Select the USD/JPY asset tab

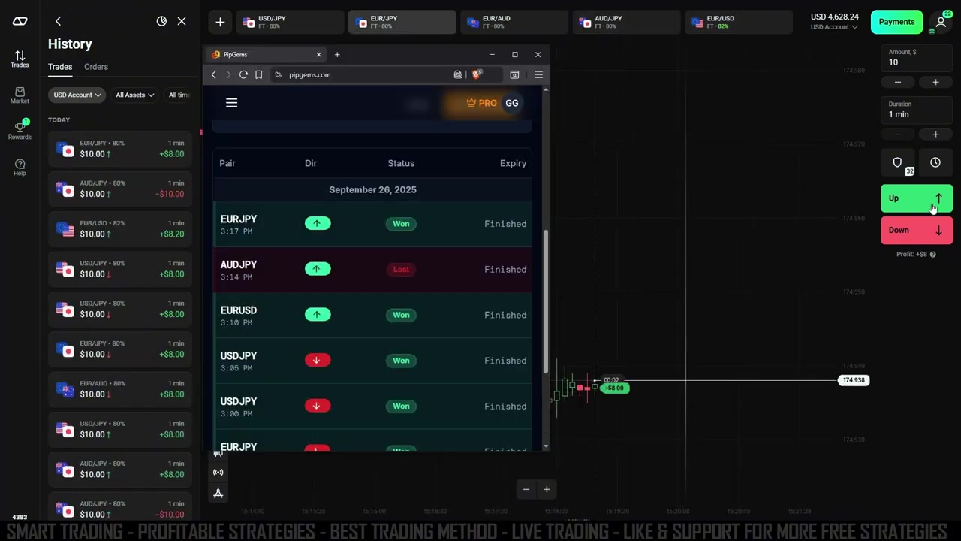pos(290,22)
